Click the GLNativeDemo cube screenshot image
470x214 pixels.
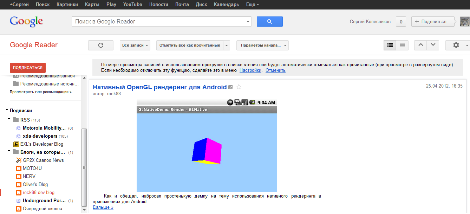(x=207, y=146)
